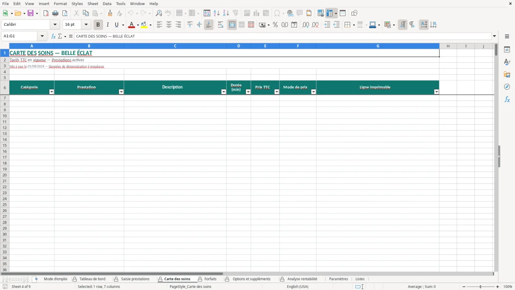515x290 pixels.
Task: Click the Split Window icon
Action: pyautogui.click(x=342, y=13)
